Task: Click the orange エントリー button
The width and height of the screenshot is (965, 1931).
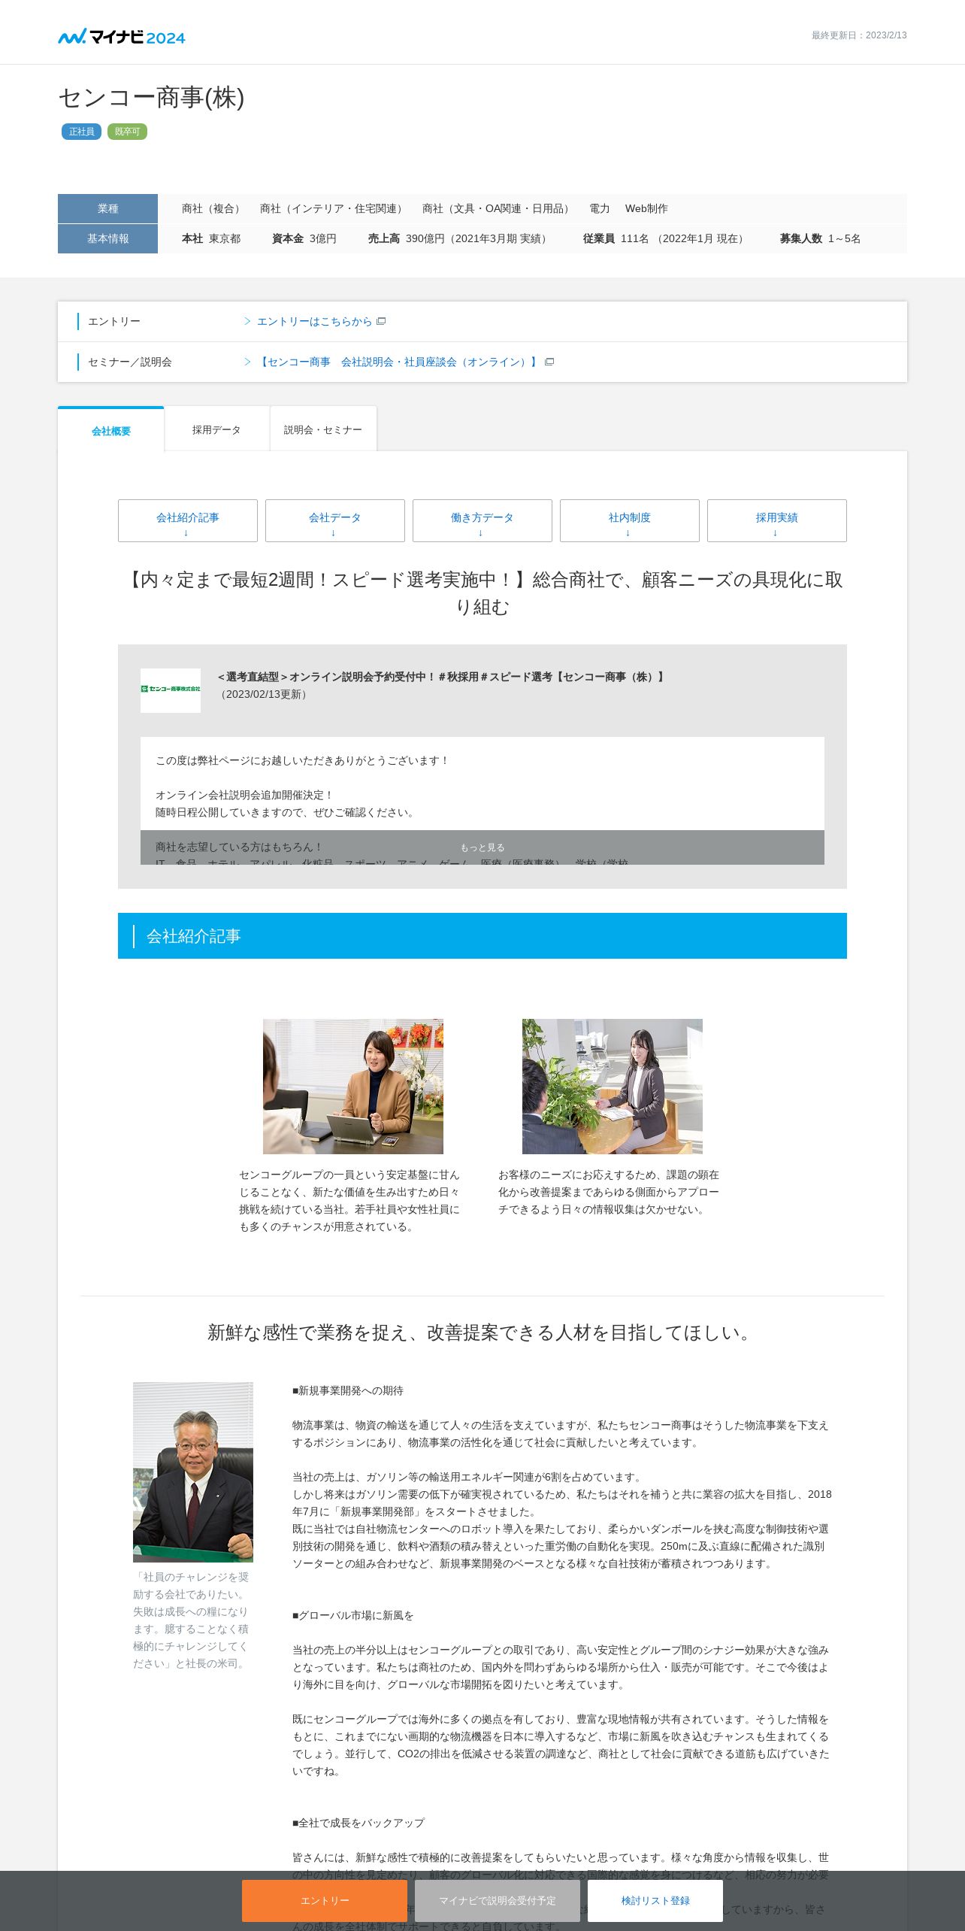Action: click(x=325, y=1900)
